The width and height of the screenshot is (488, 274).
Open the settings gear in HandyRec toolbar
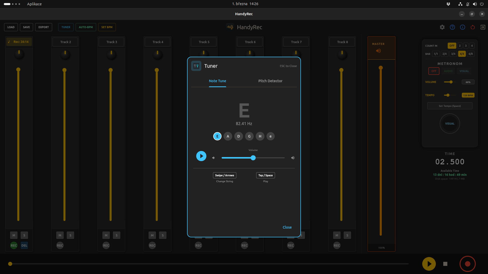[442, 27]
